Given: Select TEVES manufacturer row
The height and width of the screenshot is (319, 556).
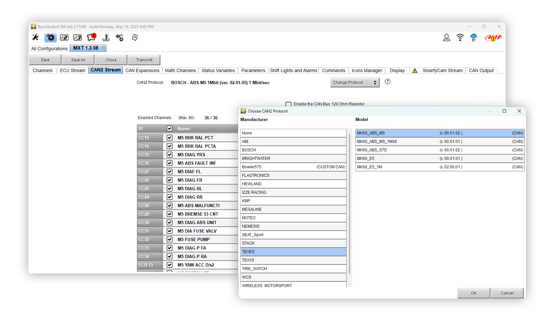Looking at the screenshot, I should tap(293, 252).
